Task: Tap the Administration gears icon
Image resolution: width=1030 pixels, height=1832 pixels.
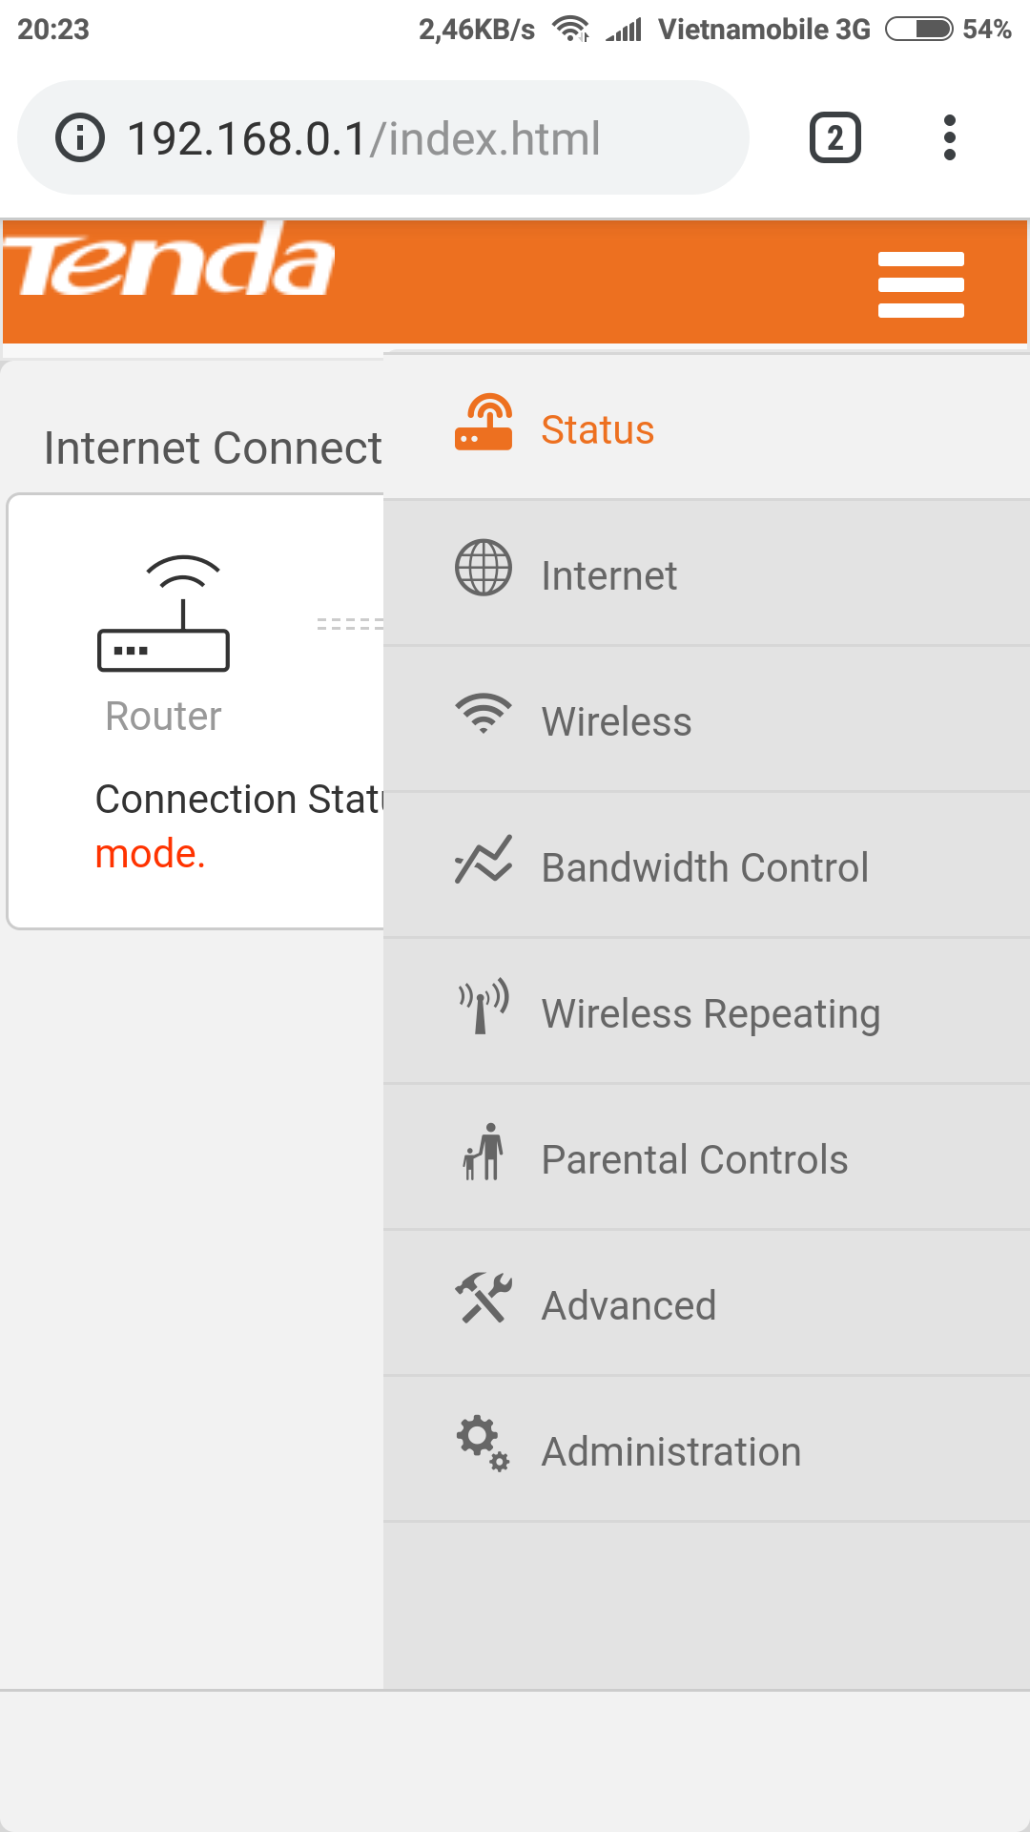Action: tap(484, 1444)
